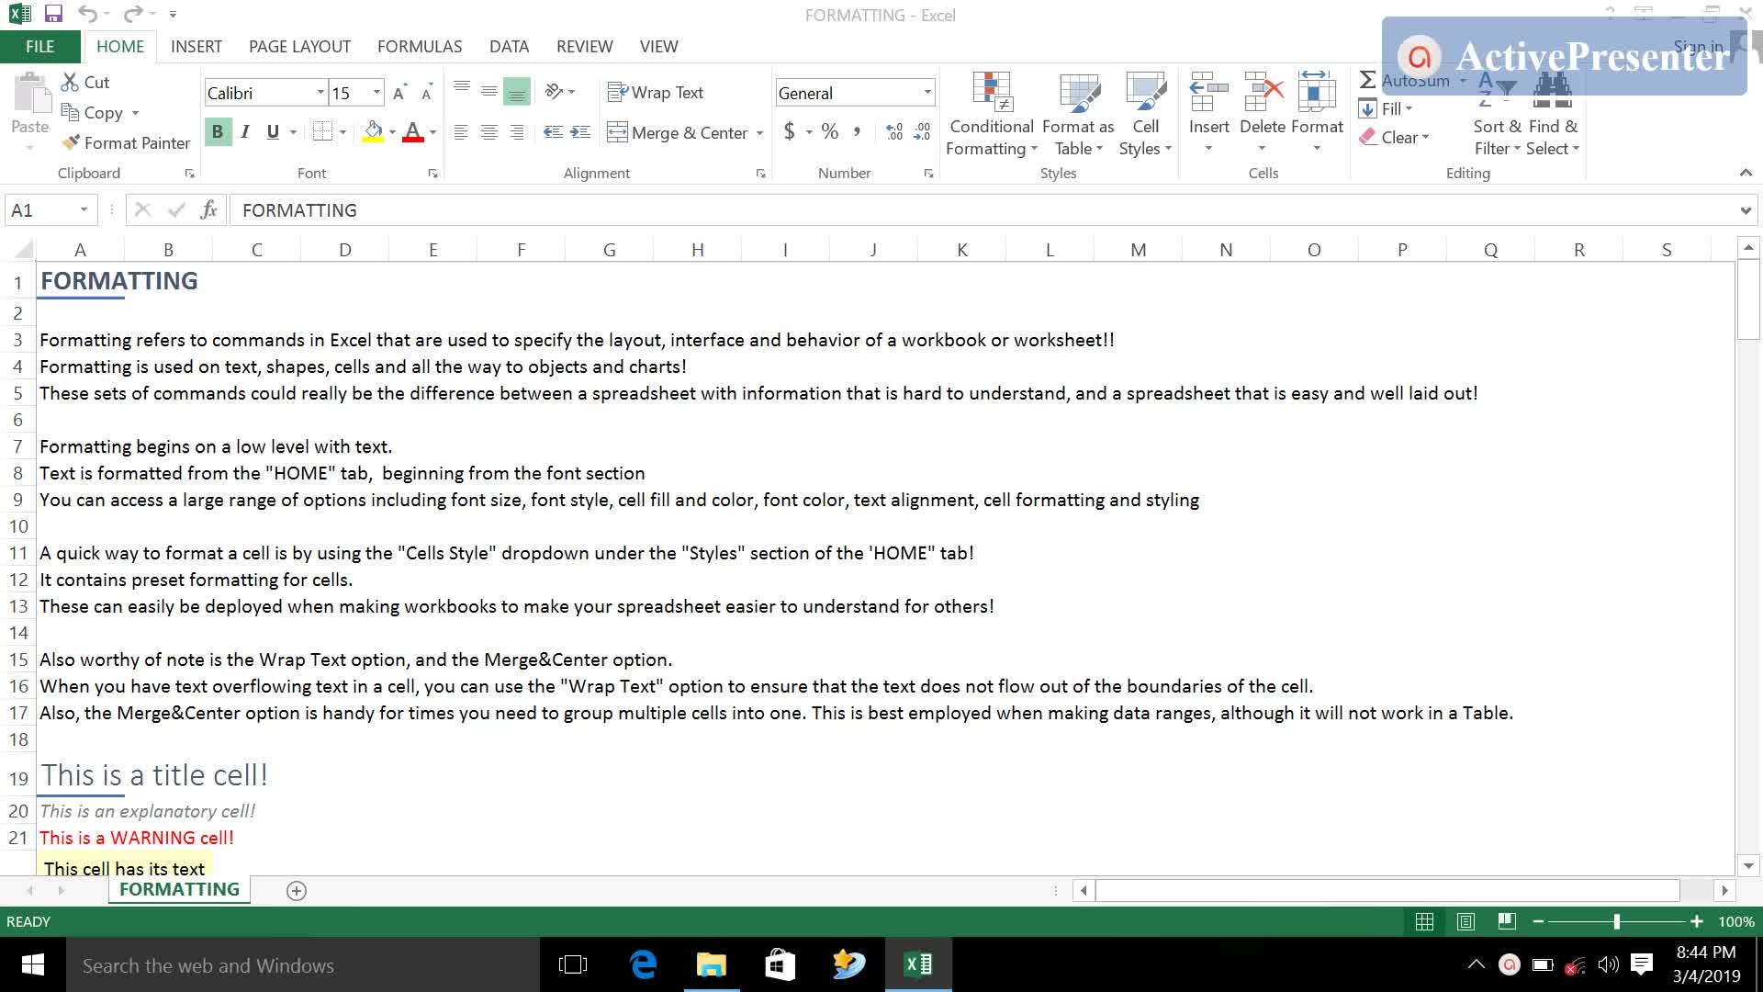Click Increase Decimal icon
Screen dimensions: 1763x992
click(x=894, y=132)
